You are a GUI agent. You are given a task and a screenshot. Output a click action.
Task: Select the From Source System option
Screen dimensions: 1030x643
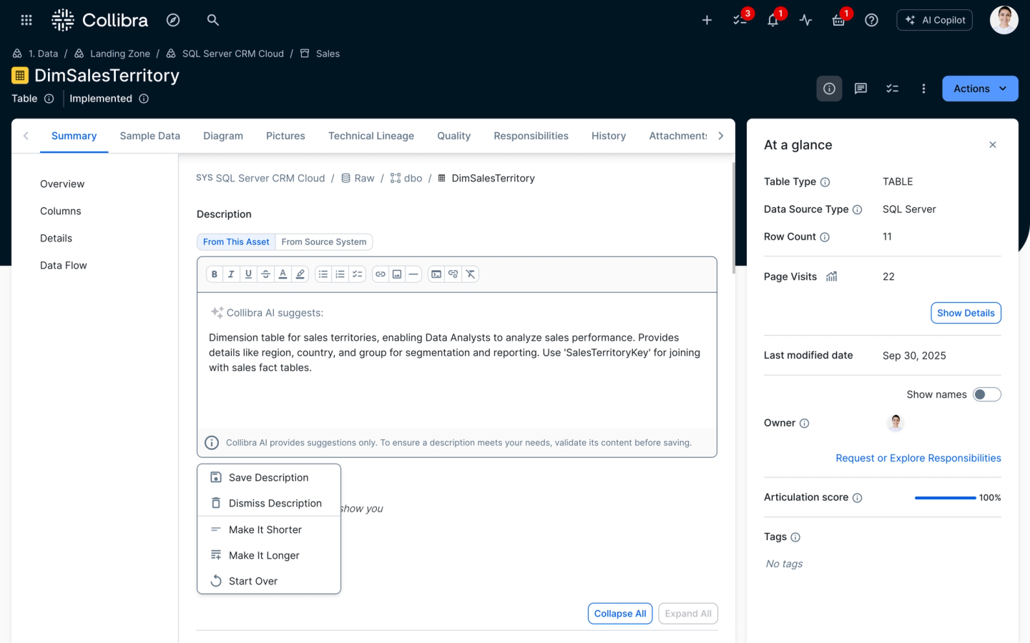coord(323,242)
